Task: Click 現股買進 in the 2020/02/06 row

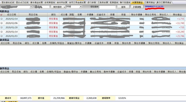Action: click(53, 23)
